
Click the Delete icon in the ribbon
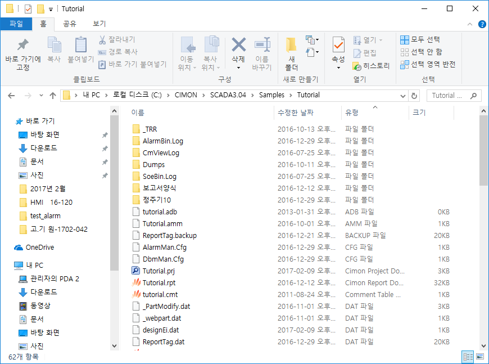(x=238, y=45)
